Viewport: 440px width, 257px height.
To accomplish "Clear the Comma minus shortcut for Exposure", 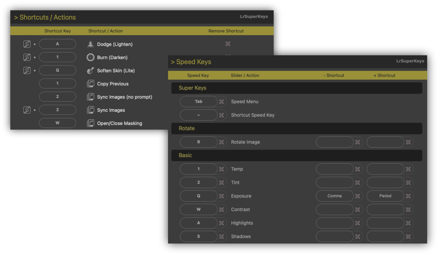I will pos(357,196).
